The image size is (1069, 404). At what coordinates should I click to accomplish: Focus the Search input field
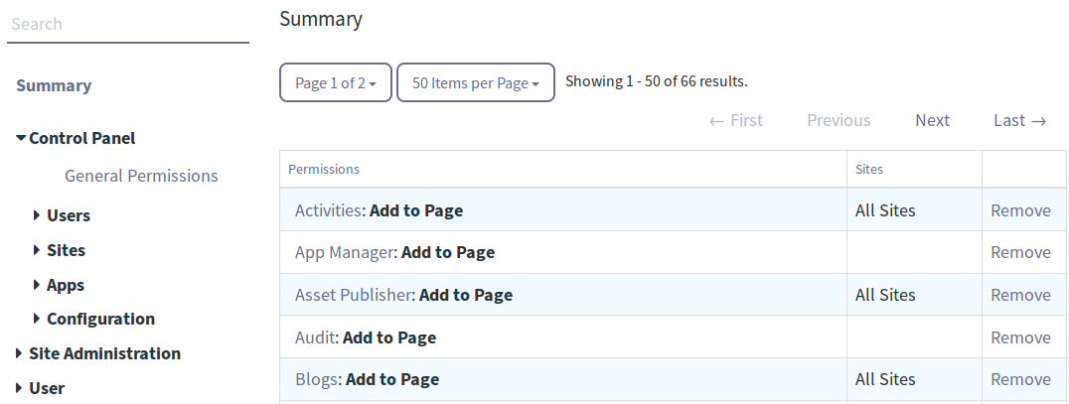click(x=128, y=25)
